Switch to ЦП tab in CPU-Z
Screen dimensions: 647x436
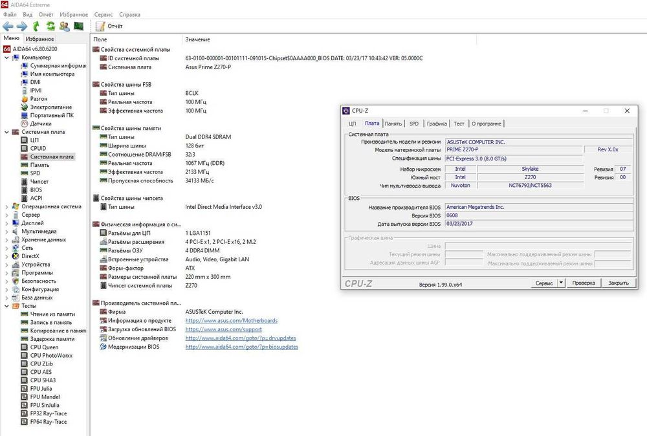352,124
